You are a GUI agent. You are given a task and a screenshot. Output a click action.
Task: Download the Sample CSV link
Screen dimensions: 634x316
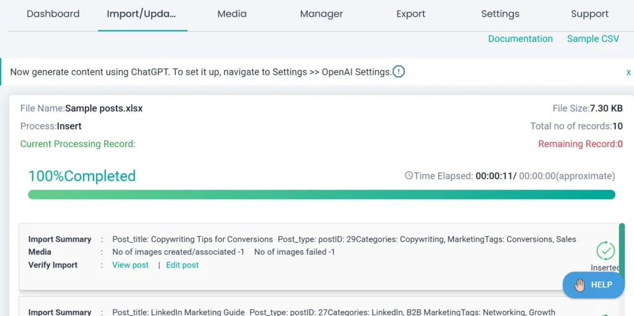593,38
